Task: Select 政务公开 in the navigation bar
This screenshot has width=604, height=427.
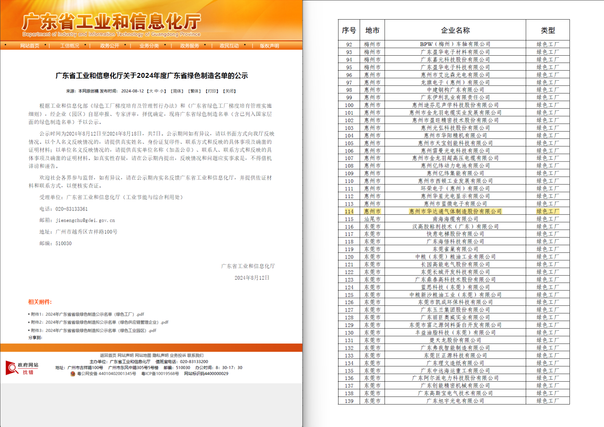Action: 110,46
